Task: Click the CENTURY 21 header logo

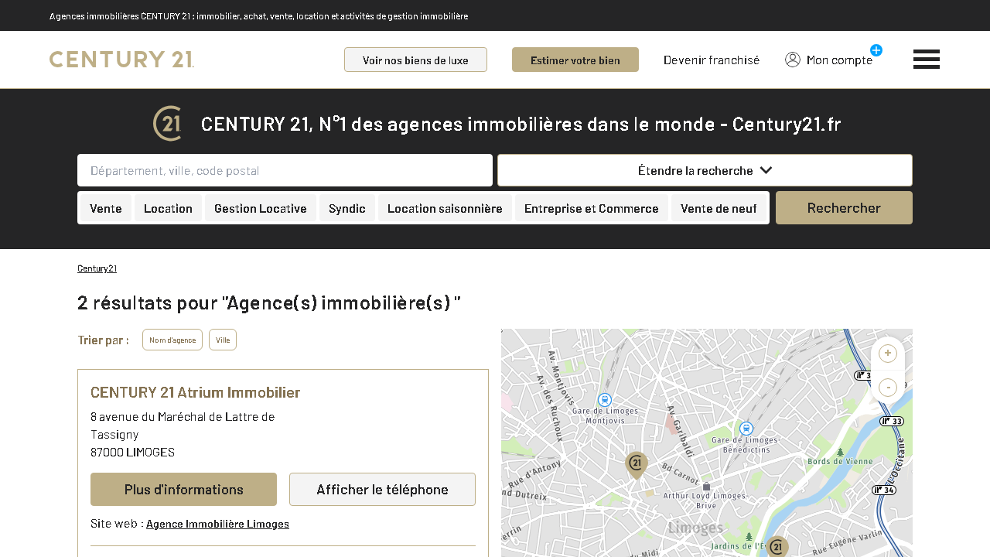Action: (121, 60)
